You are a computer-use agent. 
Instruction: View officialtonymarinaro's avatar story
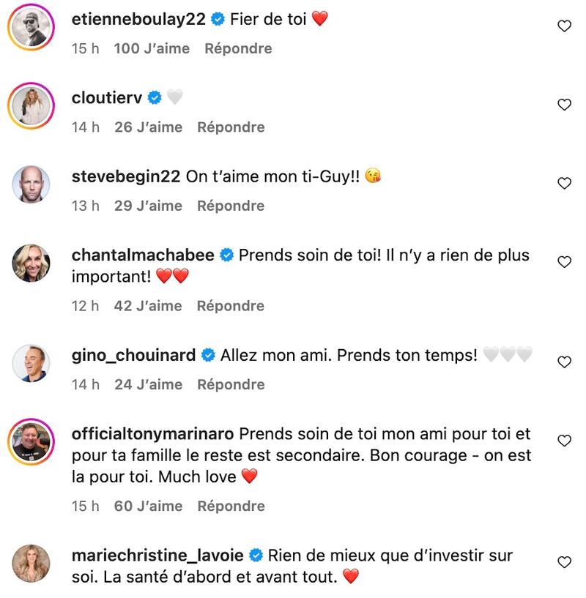pos(31,441)
